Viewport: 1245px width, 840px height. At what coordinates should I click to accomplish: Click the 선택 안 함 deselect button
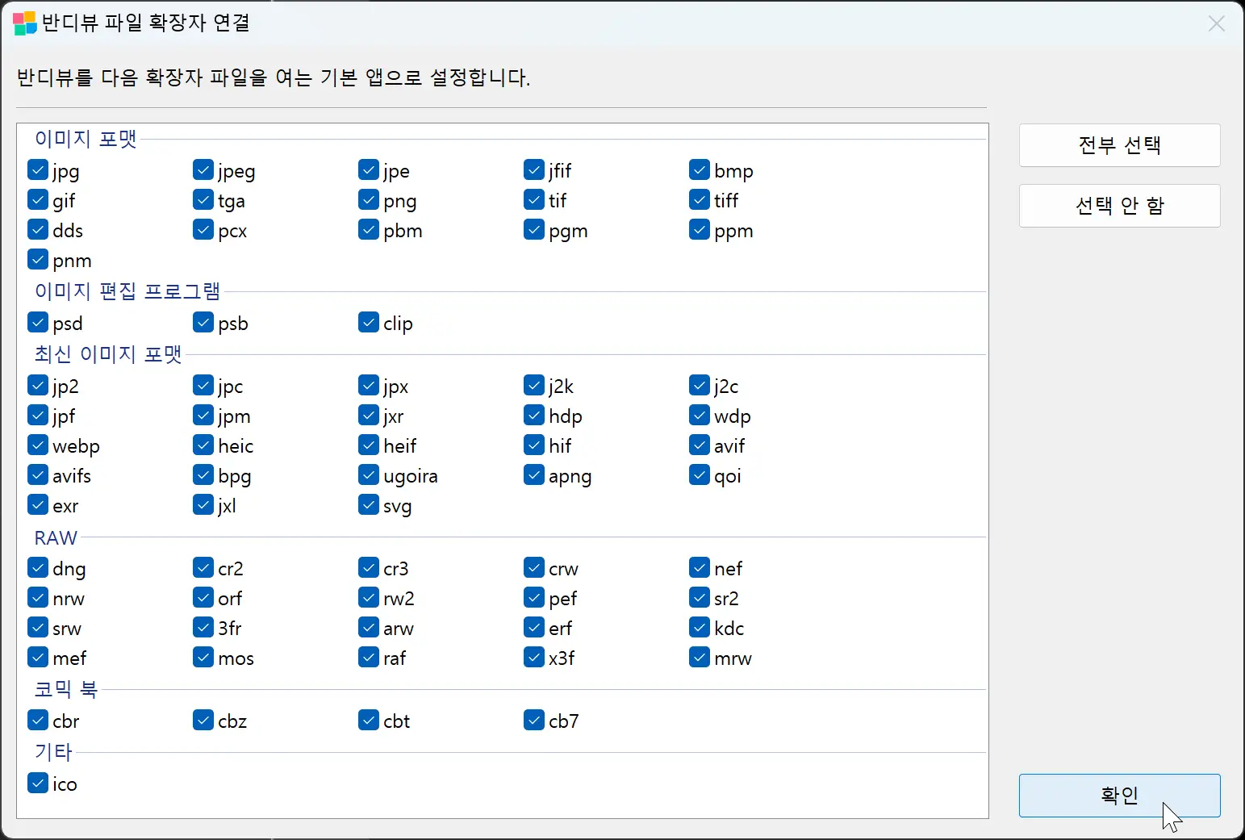click(1120, 206)
